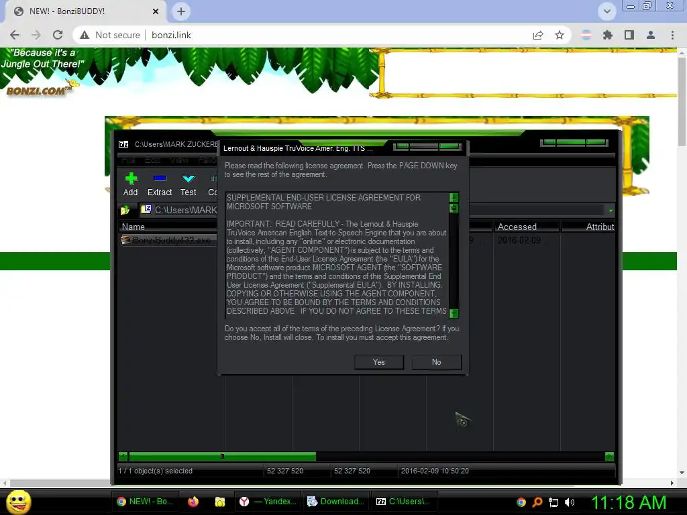Toggle the Chrome side panel
Viewport: 687px width, 515px height.
[x=629, y=35]
